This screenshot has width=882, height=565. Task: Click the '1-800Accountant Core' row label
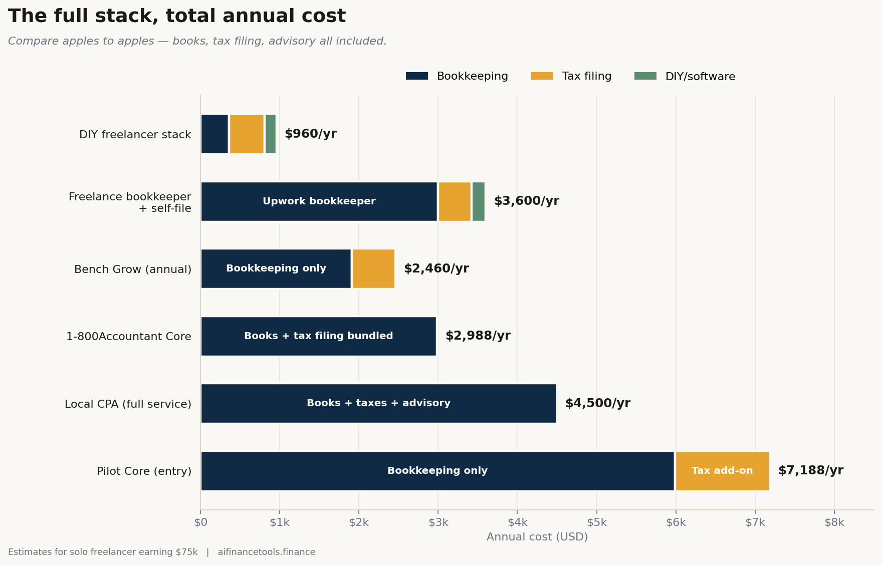[x=129, y=337]
